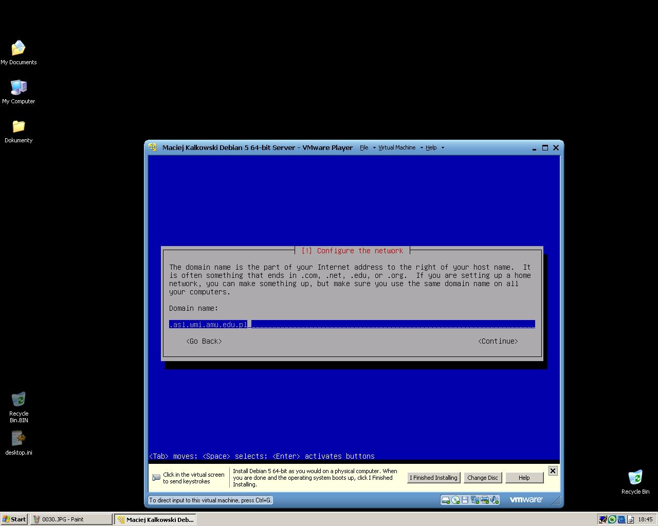Click the 'Domain name:' label
The height and width of the screenshot is (526, 658).
pos(194,308)
